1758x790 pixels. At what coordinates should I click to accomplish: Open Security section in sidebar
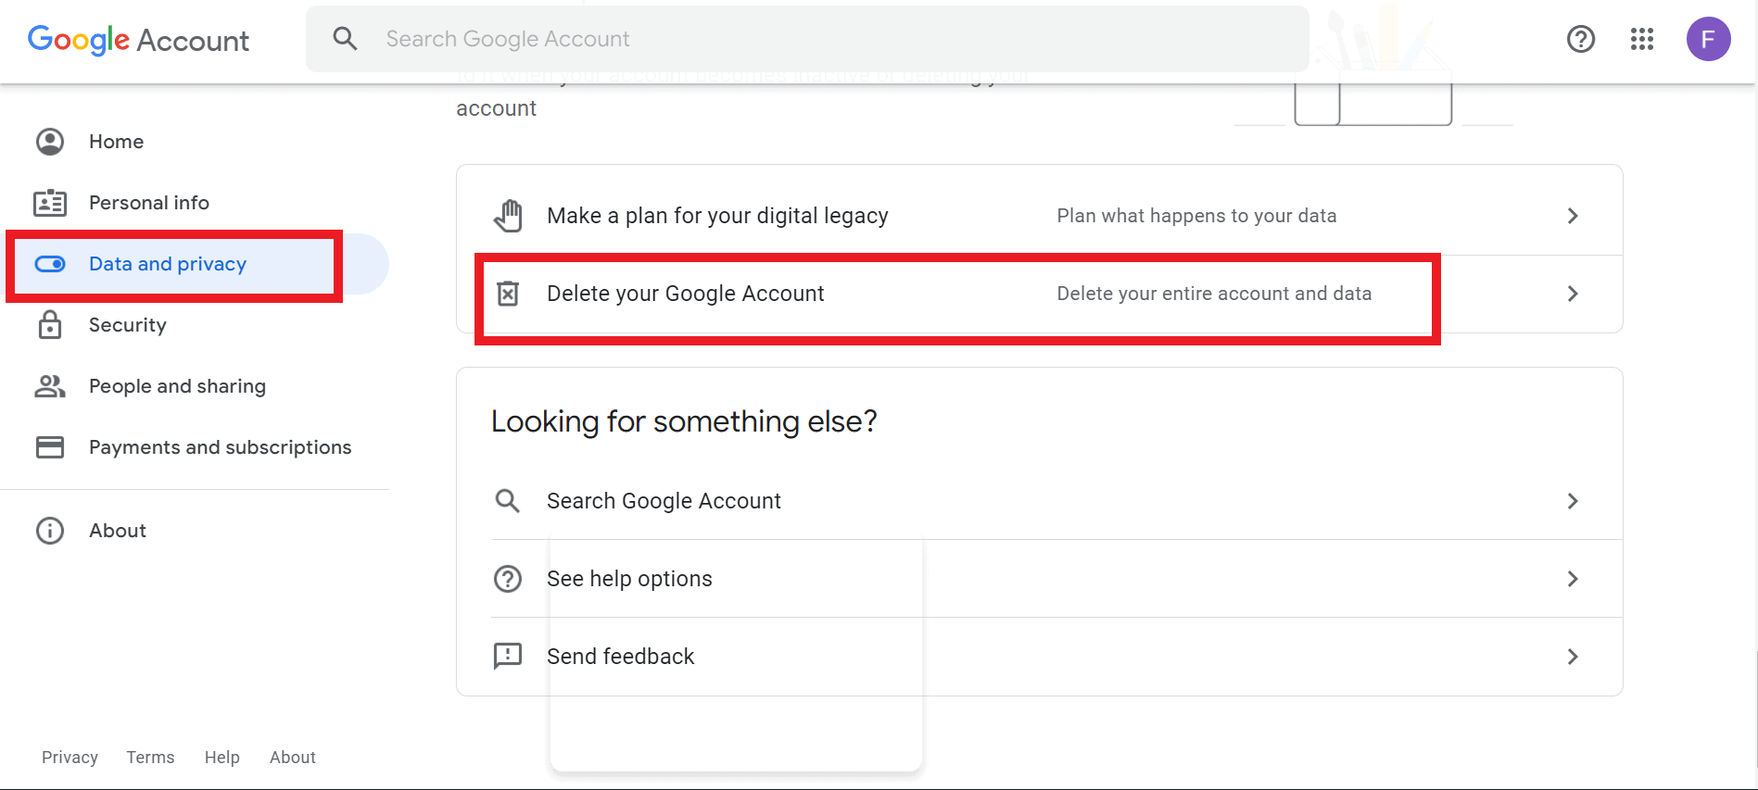coord(128,325)
